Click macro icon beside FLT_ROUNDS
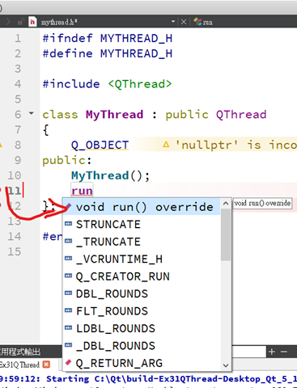Viewport: 297px width, 388px height. coord(69,310)
